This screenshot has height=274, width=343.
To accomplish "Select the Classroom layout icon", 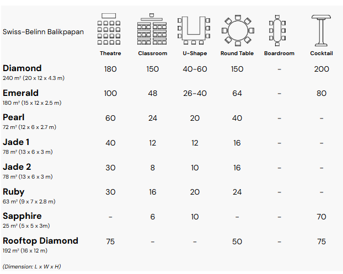I will pyautogui.click(x=152, y=30).
